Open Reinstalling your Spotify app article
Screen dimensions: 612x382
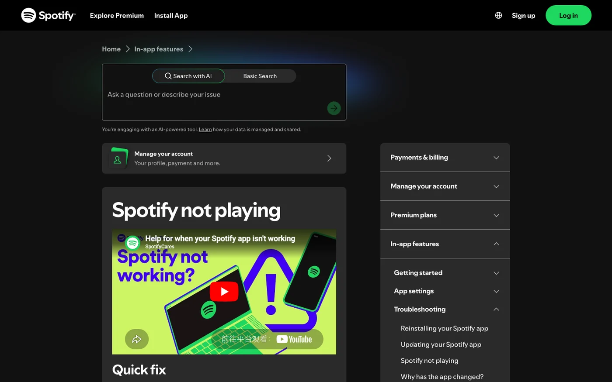pos(445,328)
